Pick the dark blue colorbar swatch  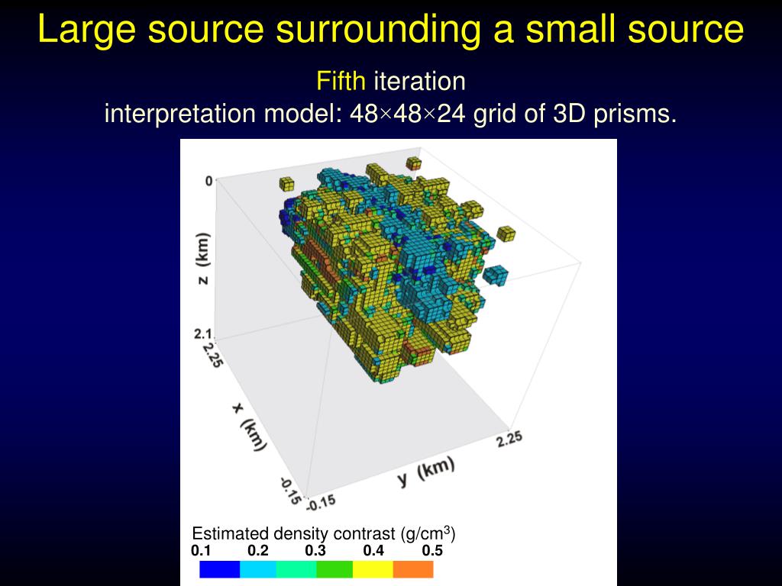[220, 569]
